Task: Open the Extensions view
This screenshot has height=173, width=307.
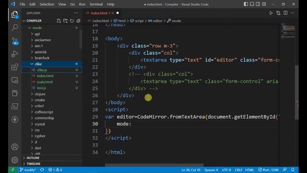Action: [15, 67]
